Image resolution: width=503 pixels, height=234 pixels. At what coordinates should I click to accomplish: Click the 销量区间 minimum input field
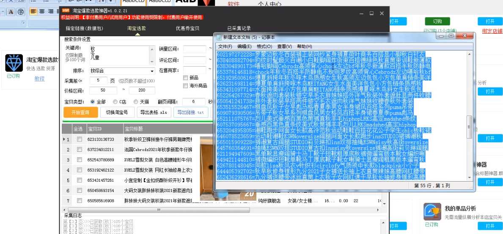pos(195,49)
